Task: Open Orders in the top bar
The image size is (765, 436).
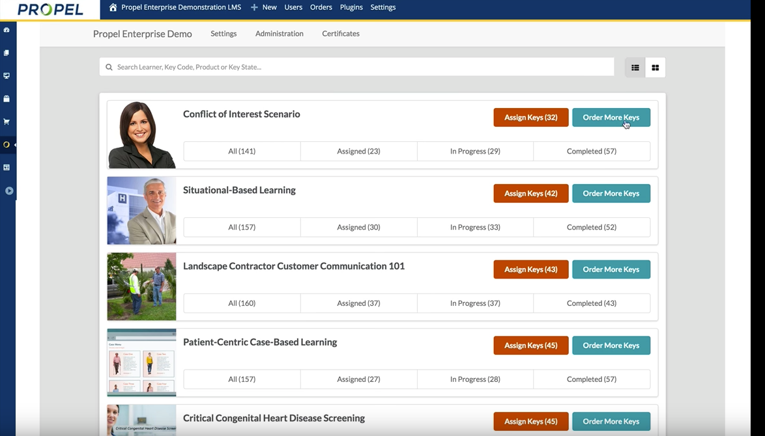Action: click(321, 7)
